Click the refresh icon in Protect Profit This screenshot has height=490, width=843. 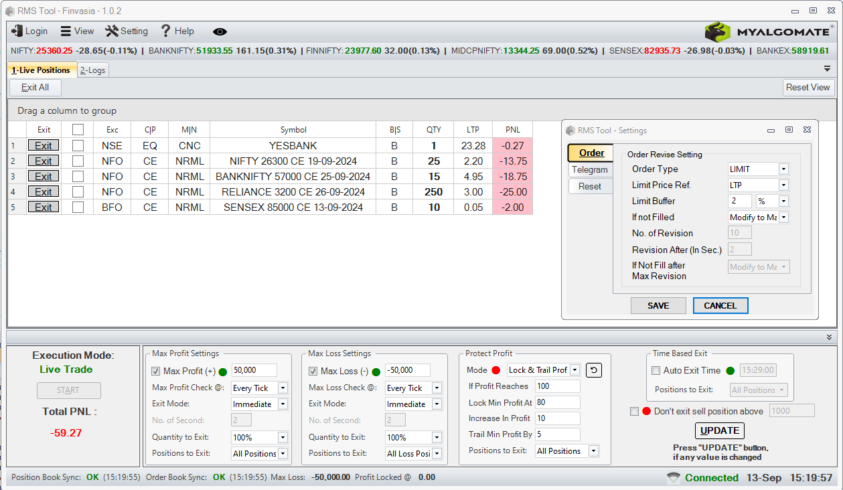(x=593, y=370)
